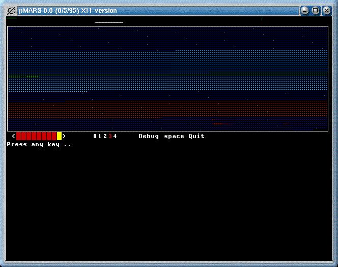Viewport: 338px width, 267px height.
Task: Click the right arrow of the speed bar
Action: point(64,136)
